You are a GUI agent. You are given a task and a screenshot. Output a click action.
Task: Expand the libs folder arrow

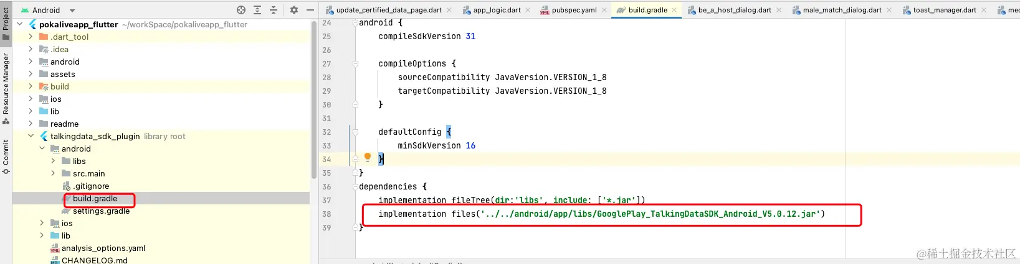click(x=53, y=161)
